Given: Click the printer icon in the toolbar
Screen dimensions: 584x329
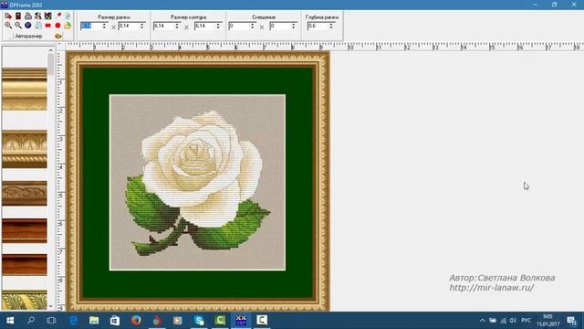Looking at the screenshot, I should click(28, 16).
